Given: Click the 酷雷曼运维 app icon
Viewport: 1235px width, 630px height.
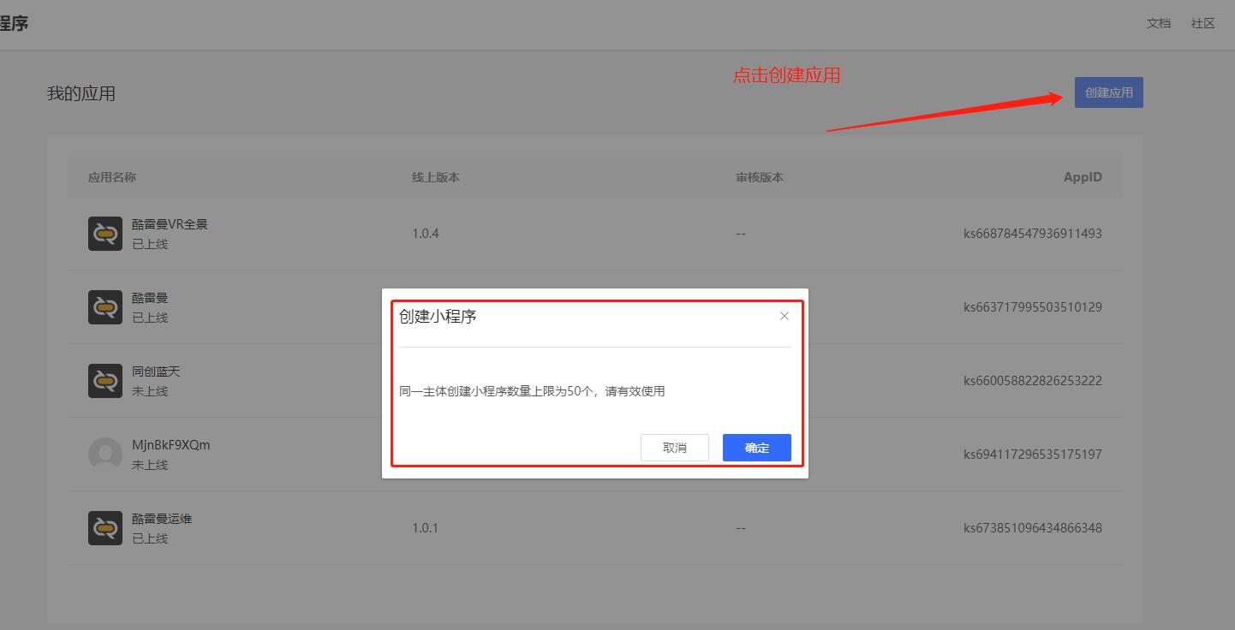Looking at the screenshot, I should [104, 527].
